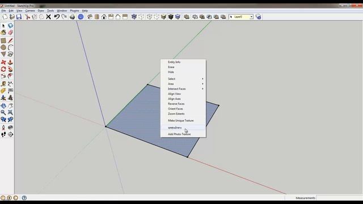Open the Camera menu
363x204 pixels.
click(x=30, y=11)
